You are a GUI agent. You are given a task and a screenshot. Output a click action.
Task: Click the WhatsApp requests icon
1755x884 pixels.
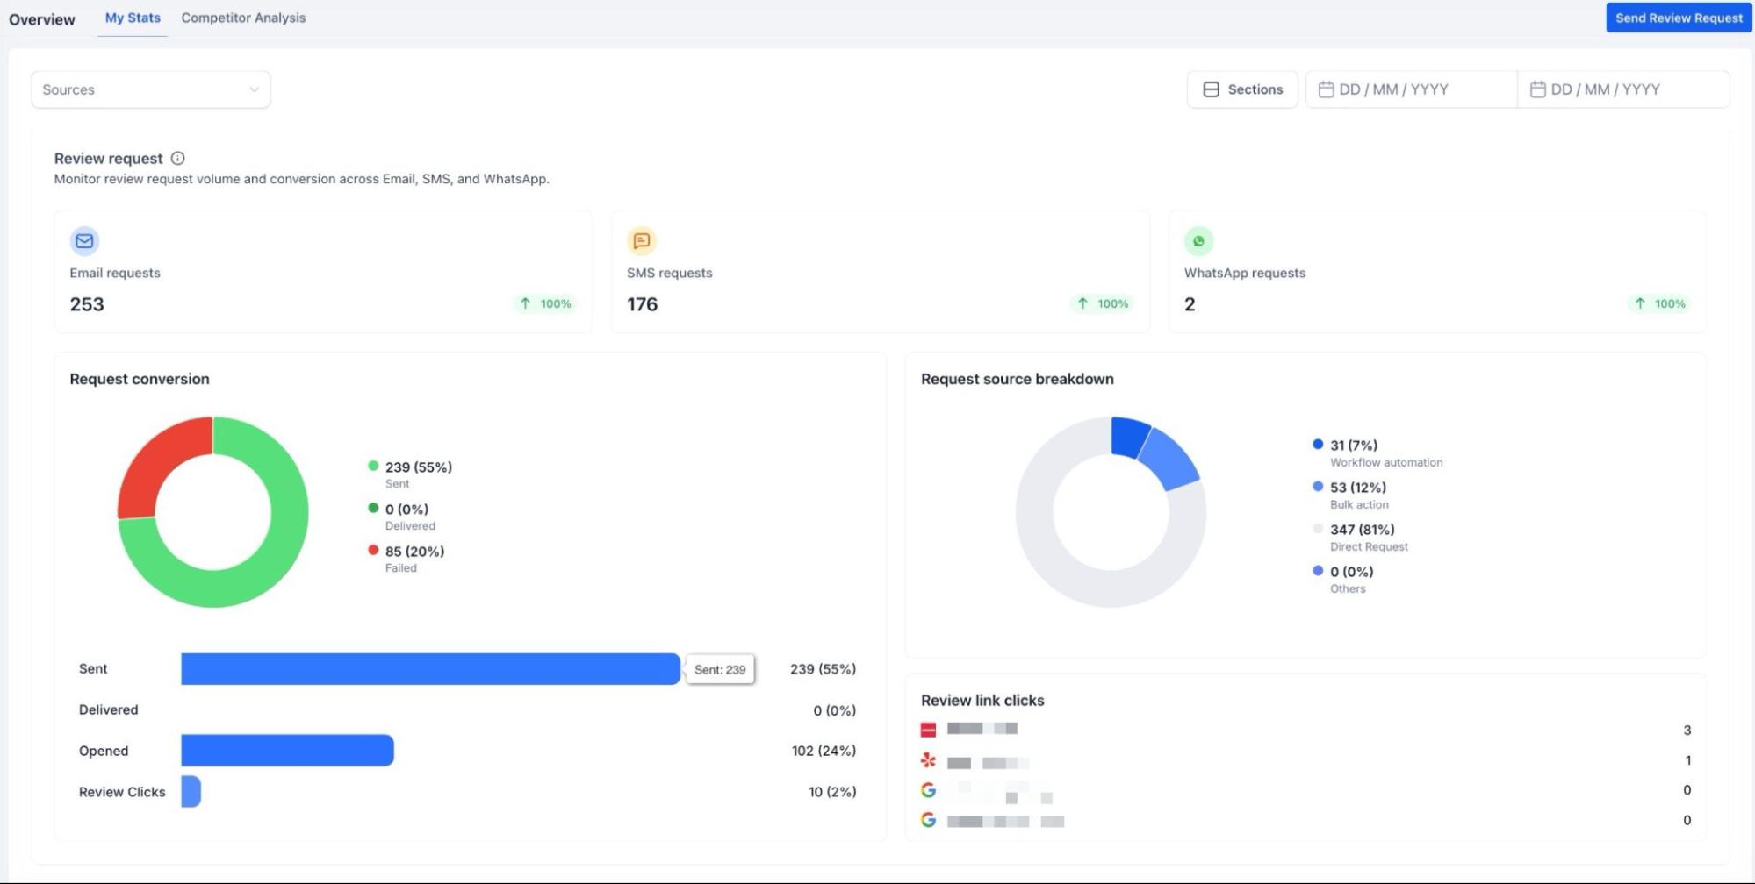click(x=1198, y=240)
